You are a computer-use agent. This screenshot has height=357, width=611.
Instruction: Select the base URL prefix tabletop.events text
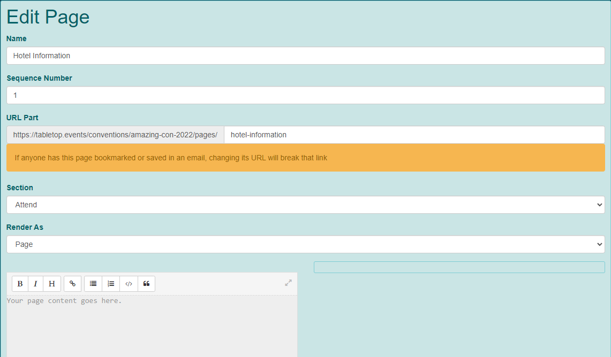[115, 135]
